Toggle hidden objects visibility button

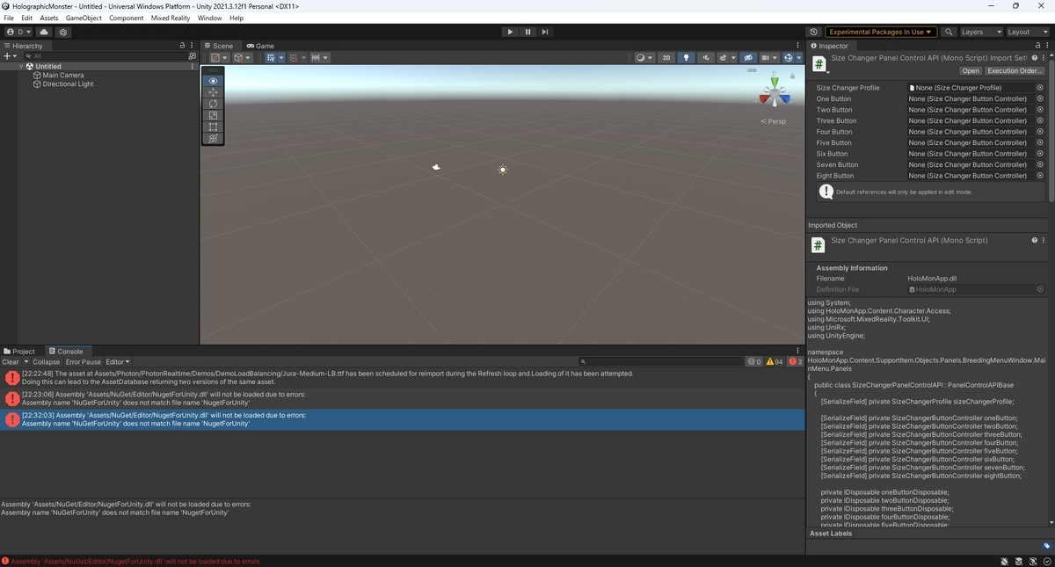point(748,57)
